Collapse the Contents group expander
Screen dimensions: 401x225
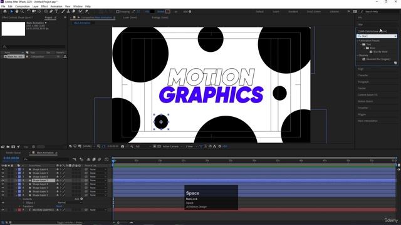pyautogui.click(x=20, y=199)
